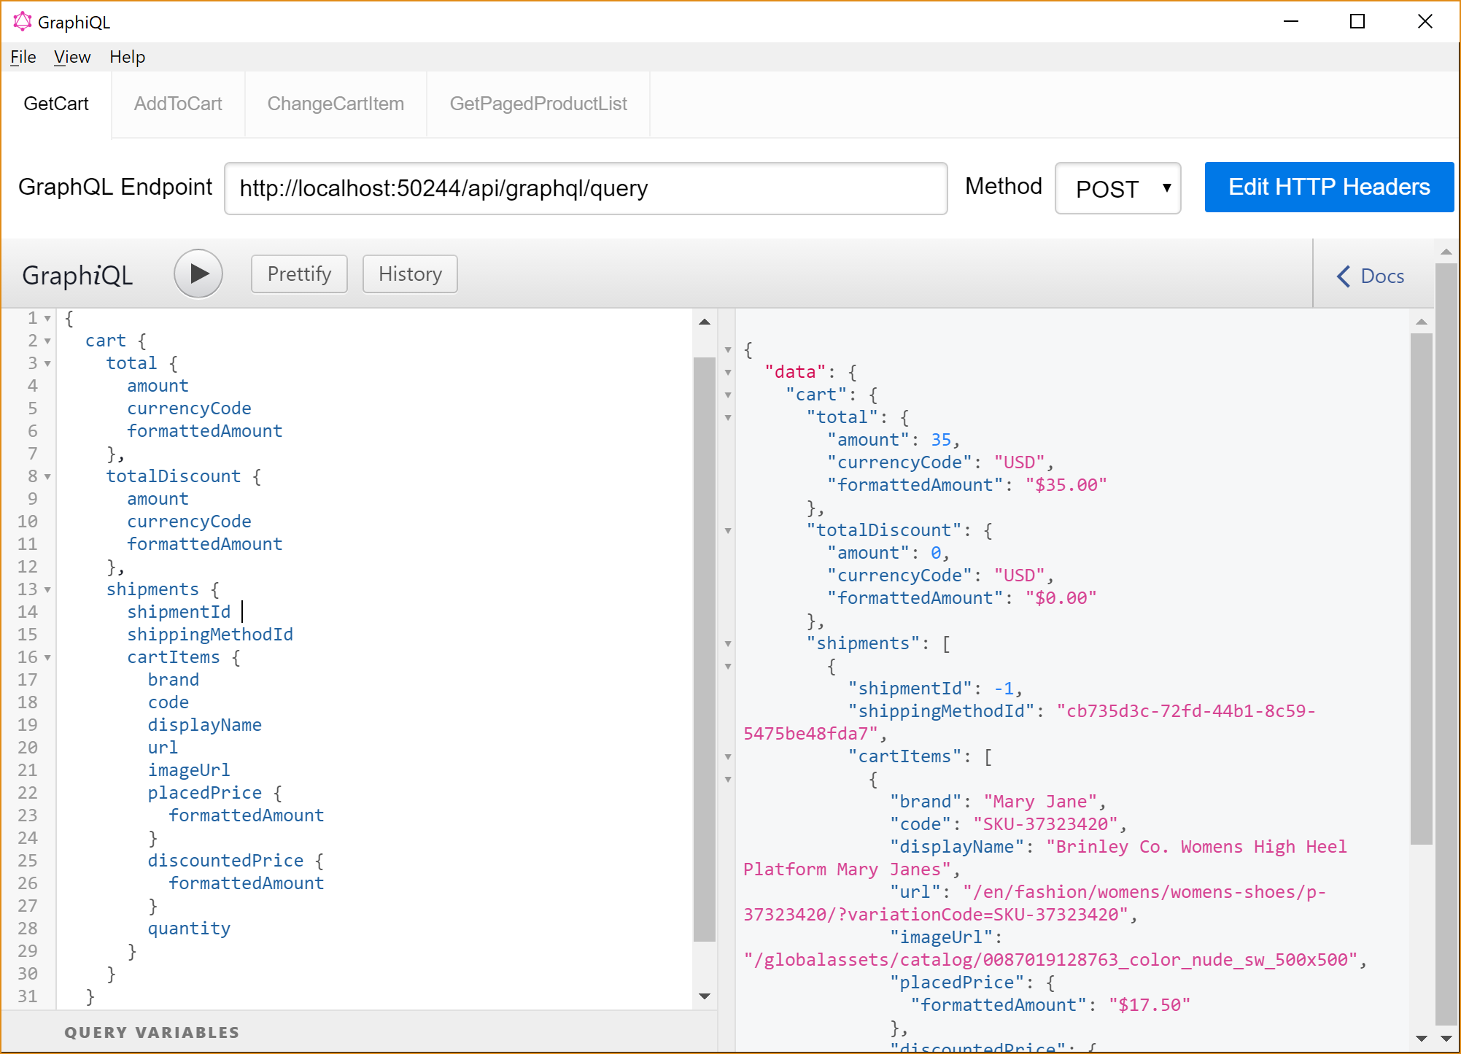Viewport: 1461px width, 1054px height.
Task: Collapse totalDiscount block on line 8
Action: (47, 477)
